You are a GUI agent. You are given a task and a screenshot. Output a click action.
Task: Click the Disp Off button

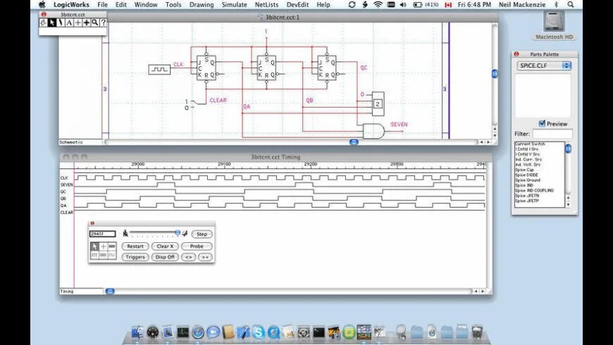pyautogui.click(x=165, y=257)
